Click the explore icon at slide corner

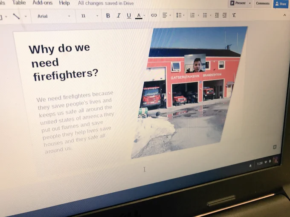pyautogui.click(x=275, y=147)
